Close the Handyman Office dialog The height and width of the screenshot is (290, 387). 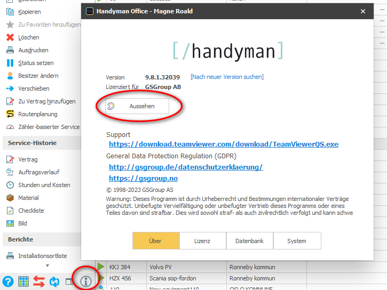tap(363, 11)
